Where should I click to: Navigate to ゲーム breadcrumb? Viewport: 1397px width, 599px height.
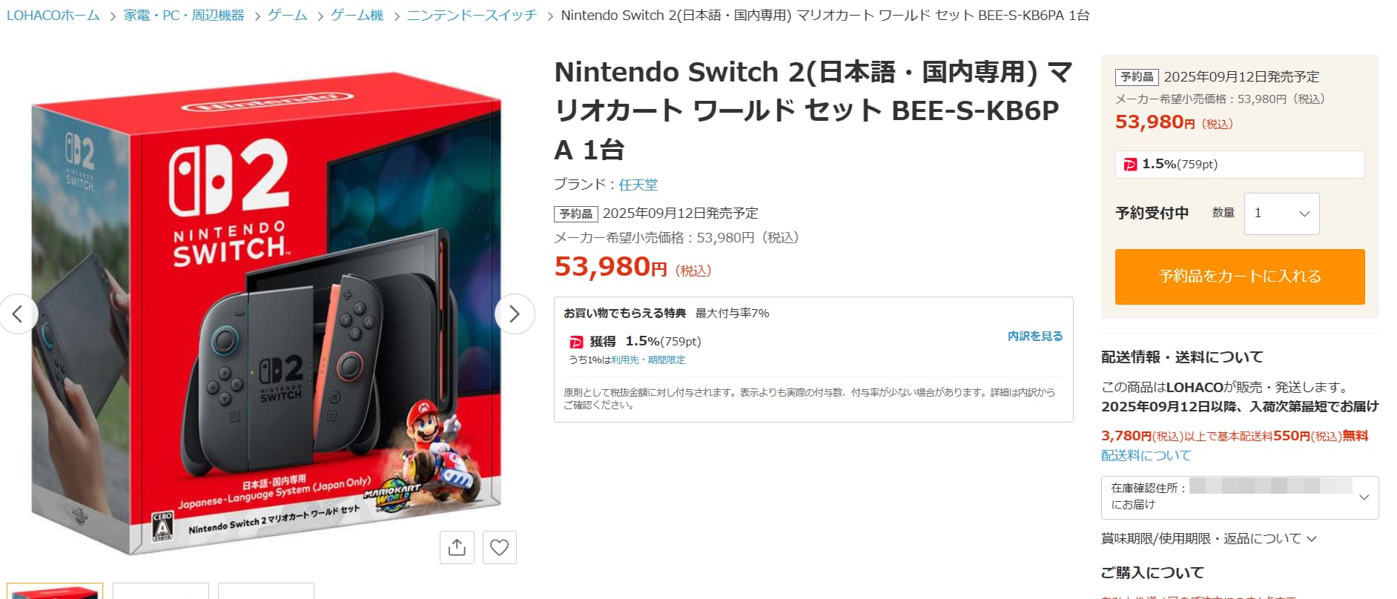click(x=287, y=16)
